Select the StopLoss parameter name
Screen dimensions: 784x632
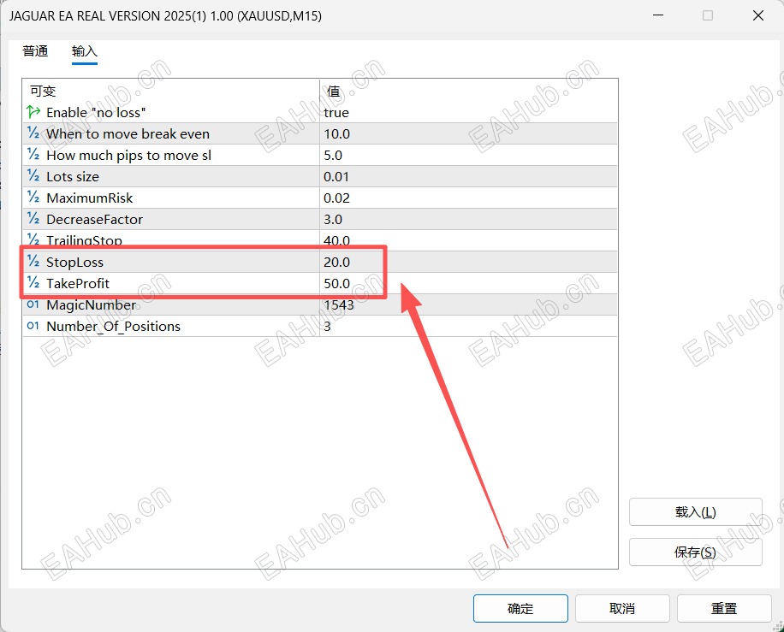tap(75, 263)
